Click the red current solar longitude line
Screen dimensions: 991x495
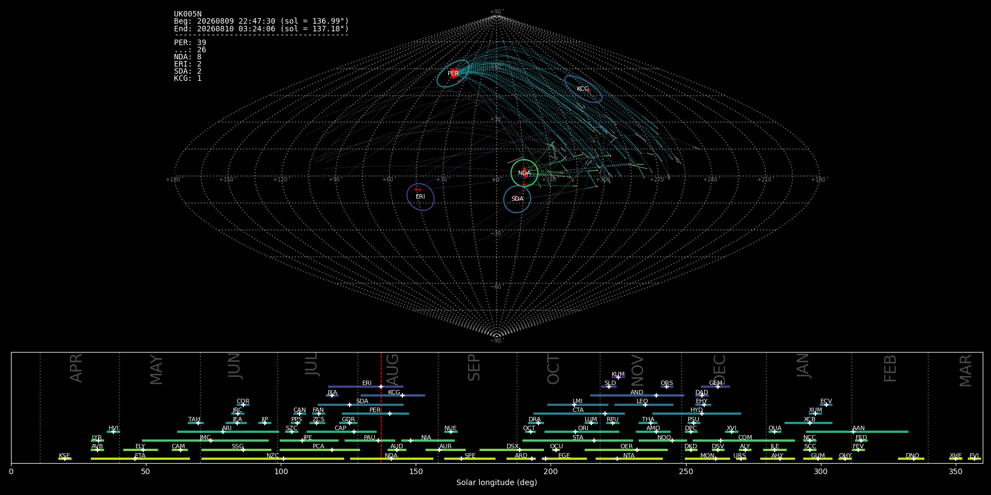coord(381,408)
